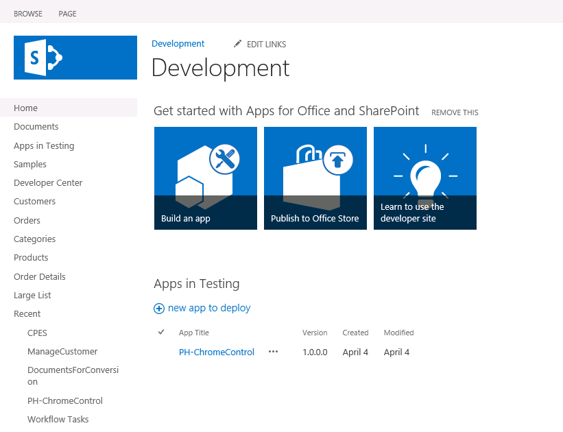
Task: Switch to the PAGE ribbon tab
Action: 67,13
